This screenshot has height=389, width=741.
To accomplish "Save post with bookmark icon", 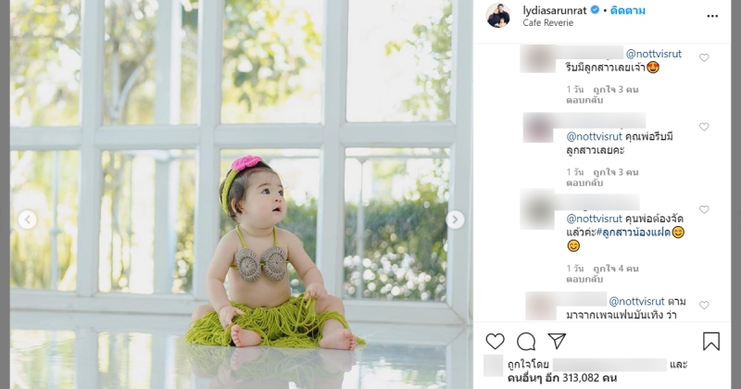I will [710, 341].
